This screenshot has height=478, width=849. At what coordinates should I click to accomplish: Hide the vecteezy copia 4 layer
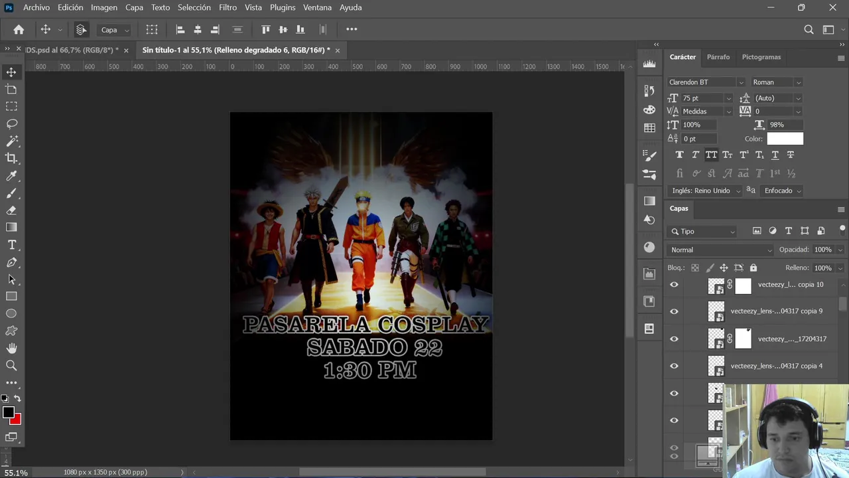674,366
